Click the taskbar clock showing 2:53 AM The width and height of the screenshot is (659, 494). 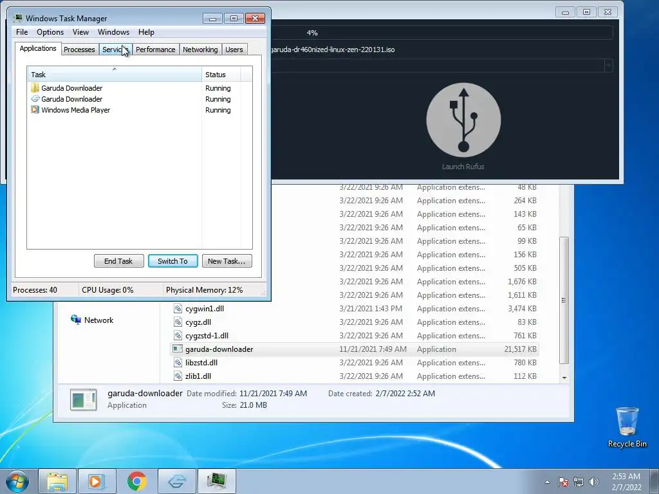coord(626,482)
